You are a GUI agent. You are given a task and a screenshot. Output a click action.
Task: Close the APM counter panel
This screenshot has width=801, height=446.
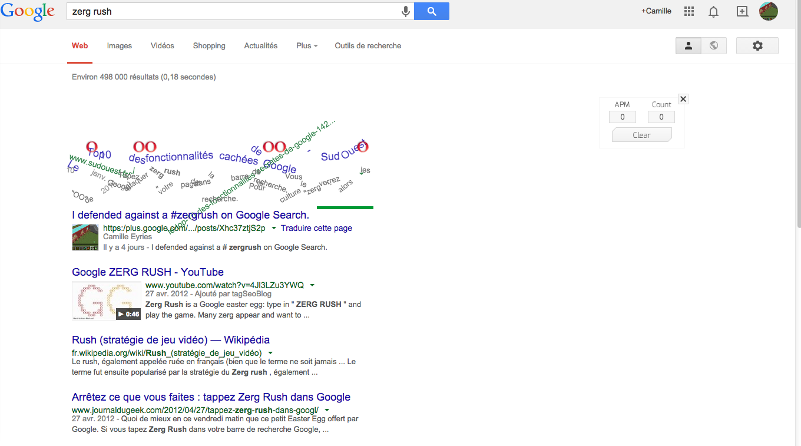point(683,99)
